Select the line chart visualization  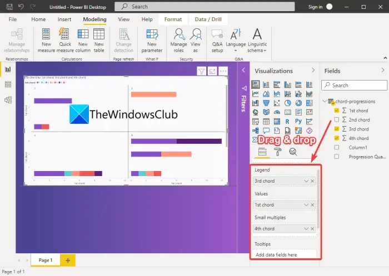coord(255,94)
